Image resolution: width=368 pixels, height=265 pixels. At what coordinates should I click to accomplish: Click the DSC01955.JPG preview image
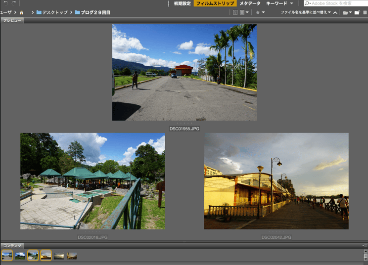click(x=184, y=72)
